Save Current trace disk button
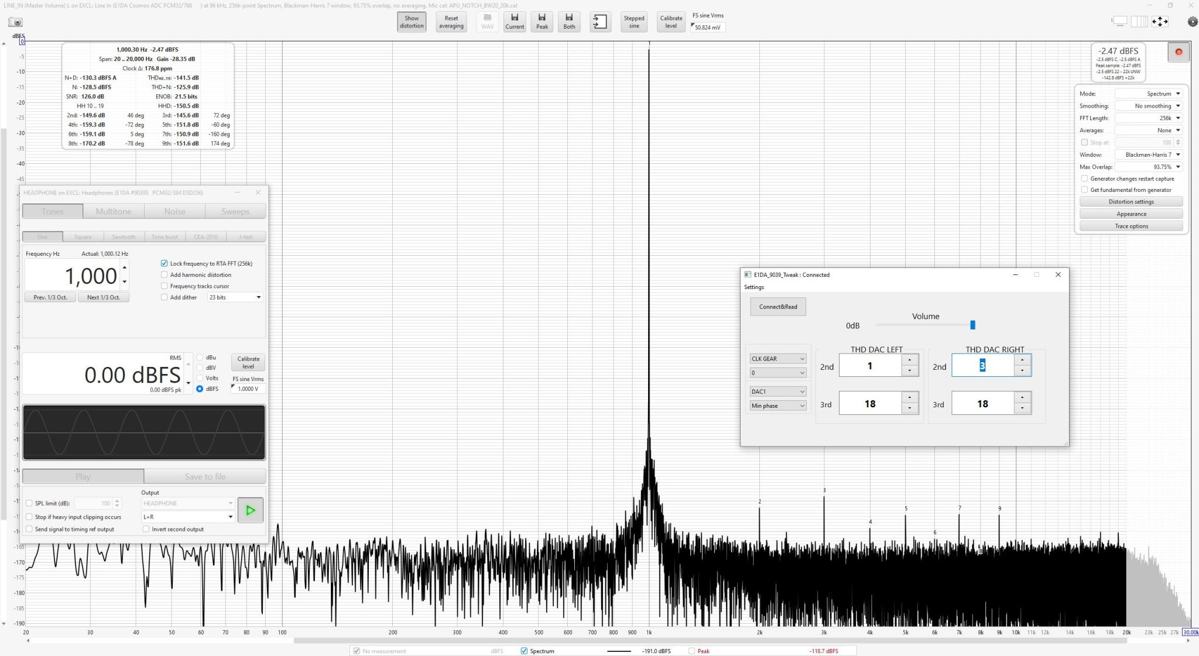This screenshot has height=656, width=1199. (515, 22)
